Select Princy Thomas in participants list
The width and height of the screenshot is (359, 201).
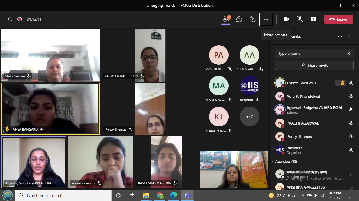299,137
